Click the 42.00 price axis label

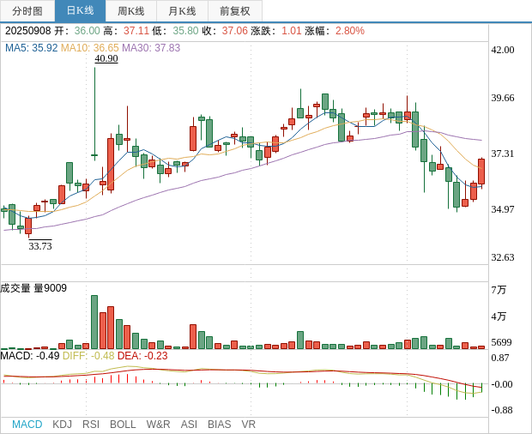click(x=503, y=50)
